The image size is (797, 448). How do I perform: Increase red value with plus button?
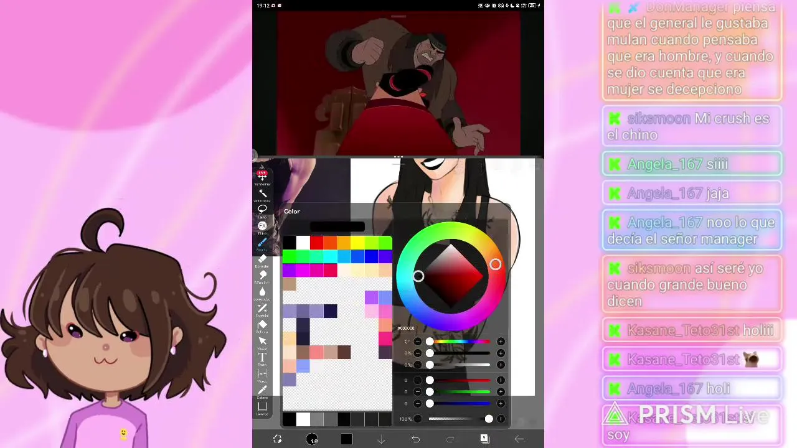pos(501,380)
